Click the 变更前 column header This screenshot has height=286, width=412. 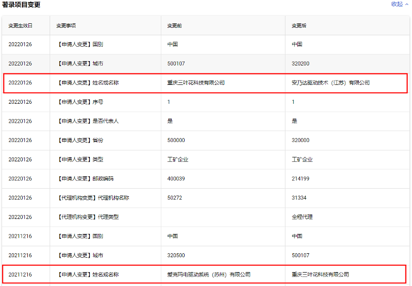point(174,25)
